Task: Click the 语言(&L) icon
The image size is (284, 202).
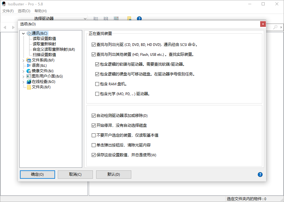Action: 29,66
